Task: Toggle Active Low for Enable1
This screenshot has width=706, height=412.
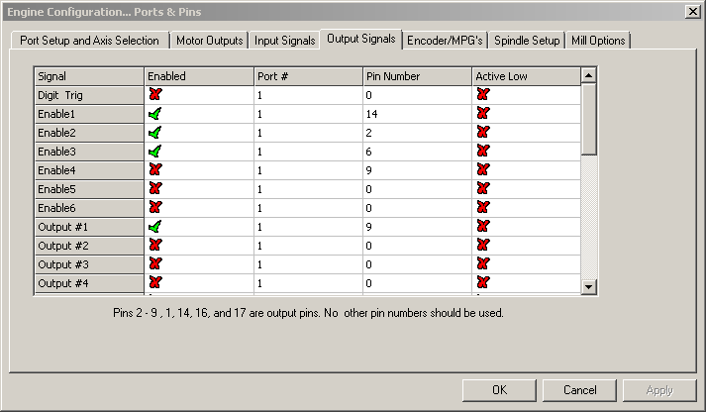Action: (x=483, y=114)
